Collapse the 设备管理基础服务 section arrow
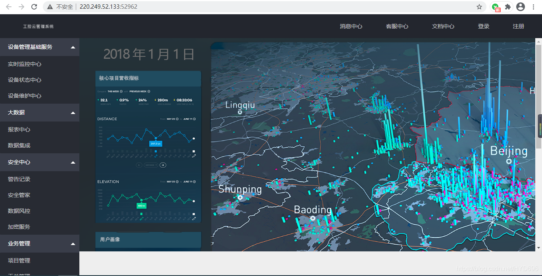 click(73, 47)
